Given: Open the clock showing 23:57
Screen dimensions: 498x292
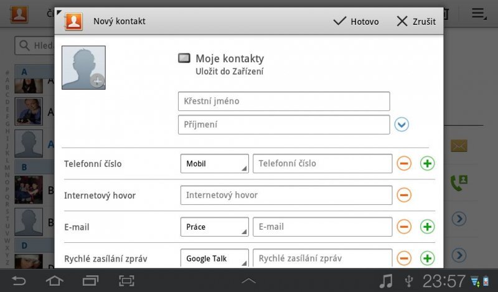Looking at the screenshot, I should click(444, 281).
